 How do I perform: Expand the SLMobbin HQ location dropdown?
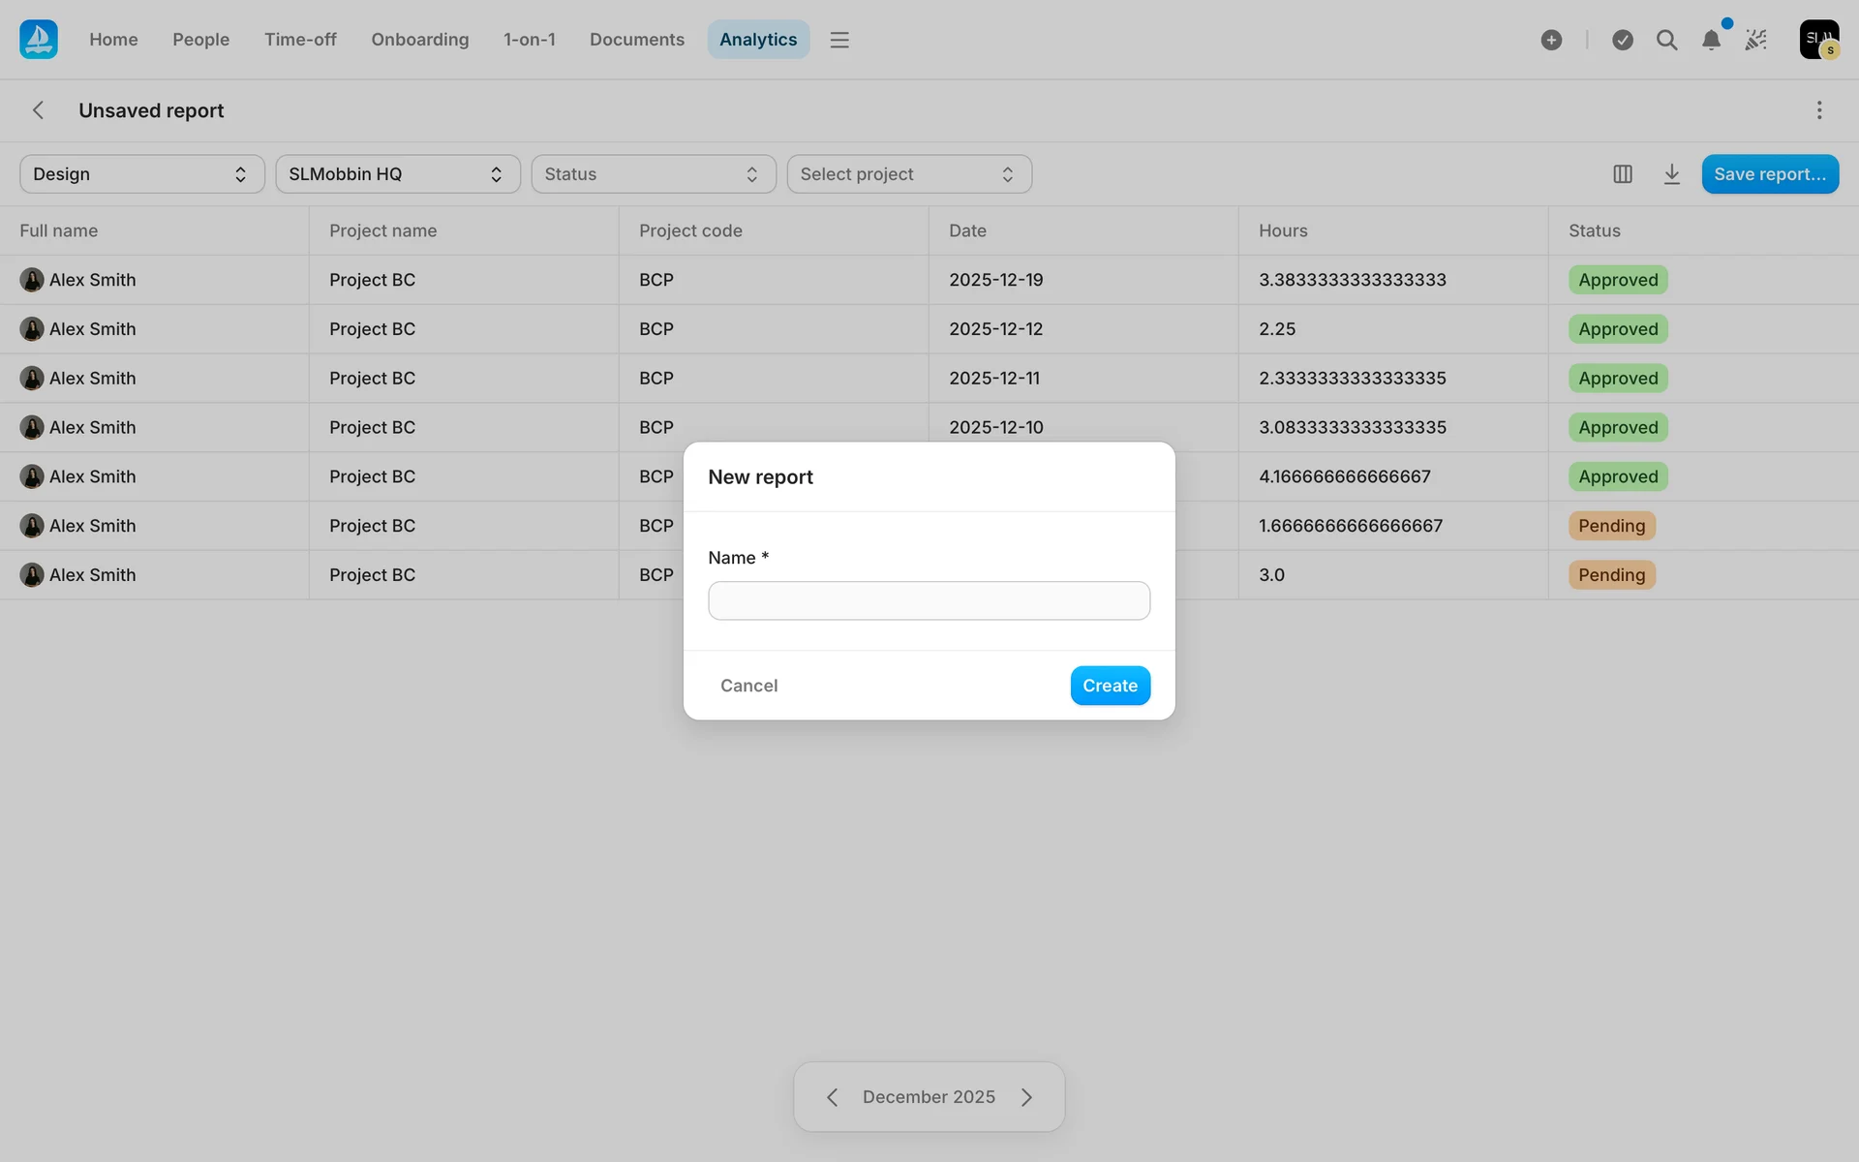(397, 174)
